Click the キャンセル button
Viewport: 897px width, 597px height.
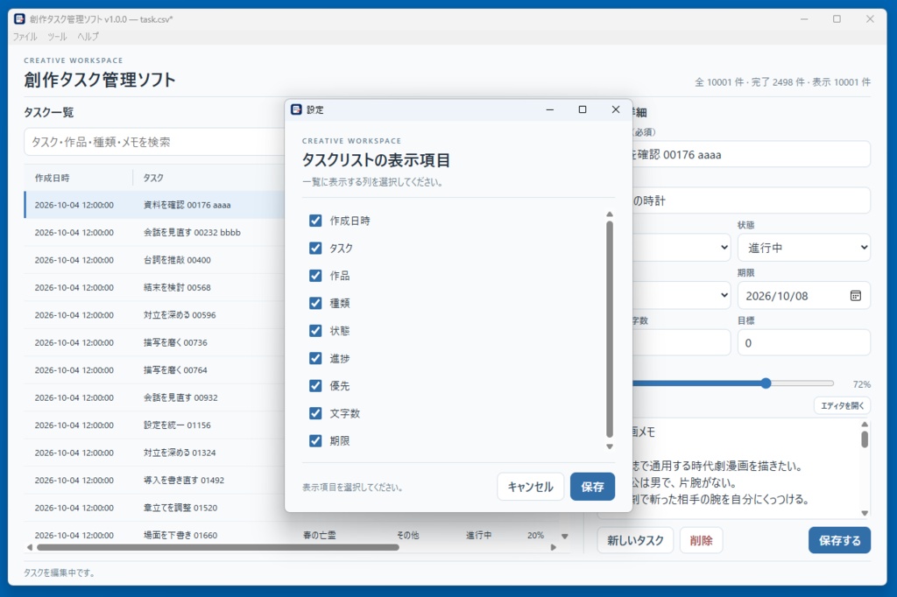(x=530, y=487)
